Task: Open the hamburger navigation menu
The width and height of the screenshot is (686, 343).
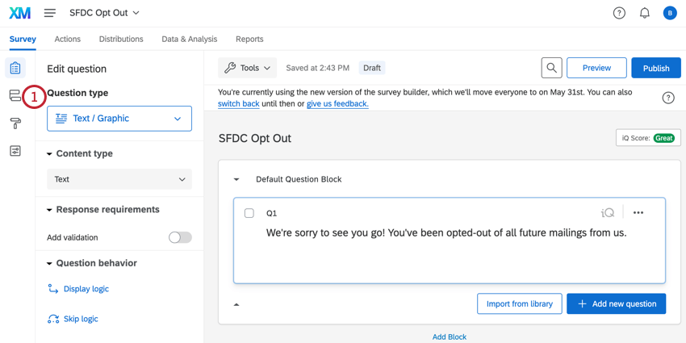Action: coord(50,13)
